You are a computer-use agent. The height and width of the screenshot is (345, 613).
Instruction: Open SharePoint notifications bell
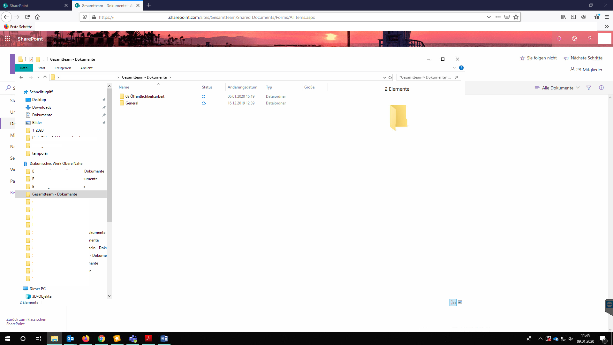pos(559,39)
